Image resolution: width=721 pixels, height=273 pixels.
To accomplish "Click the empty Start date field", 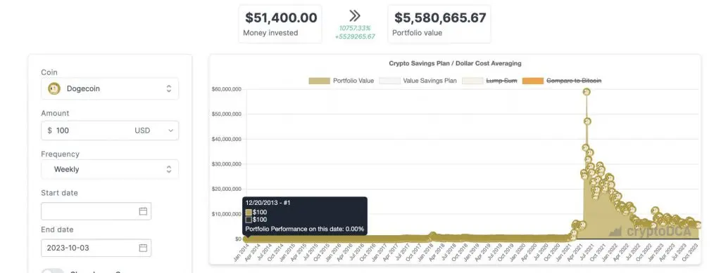I will (96, 211).
